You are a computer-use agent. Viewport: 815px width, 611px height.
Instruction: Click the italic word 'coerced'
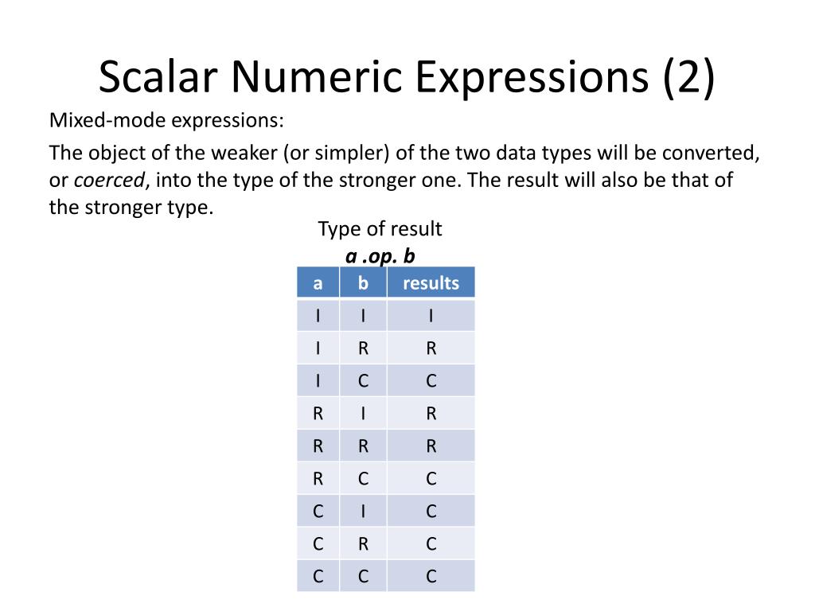pos(109,180)
